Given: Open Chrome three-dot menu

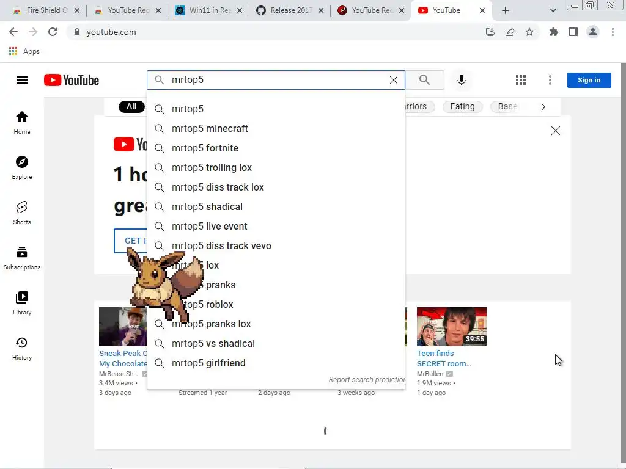Looking at the screenshot, I should [x=613, y=32].
